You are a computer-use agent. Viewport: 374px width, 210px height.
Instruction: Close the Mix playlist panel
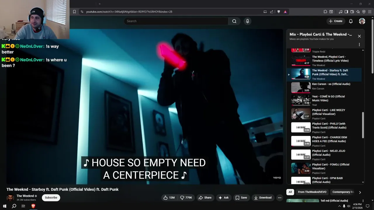[x=359, y=36]
